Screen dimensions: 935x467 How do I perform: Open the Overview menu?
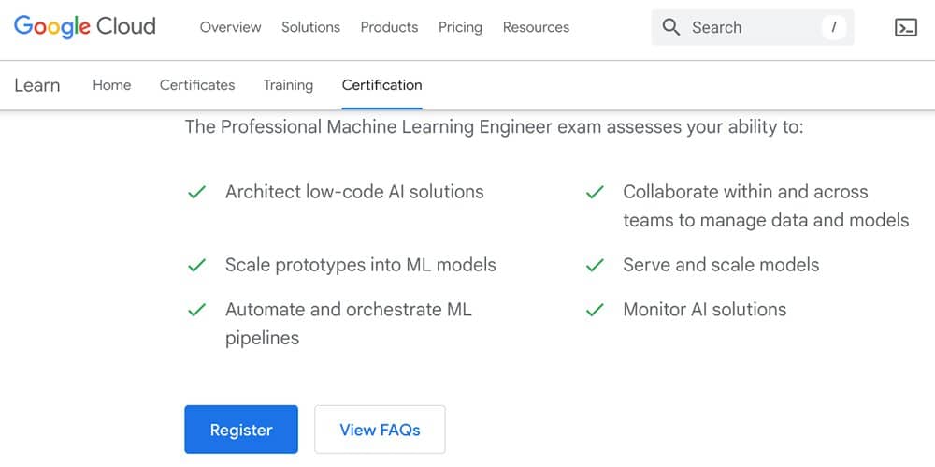point(230,27)
